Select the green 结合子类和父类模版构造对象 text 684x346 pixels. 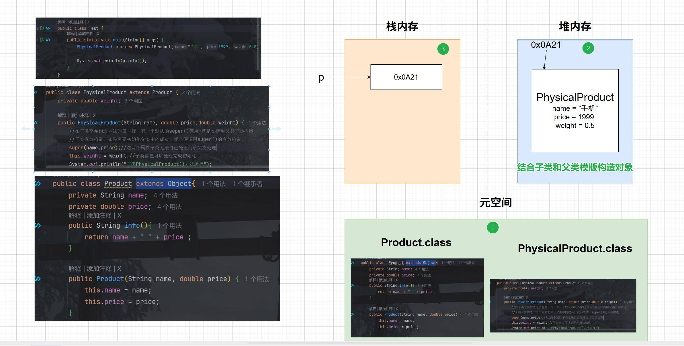pos(575,167)
